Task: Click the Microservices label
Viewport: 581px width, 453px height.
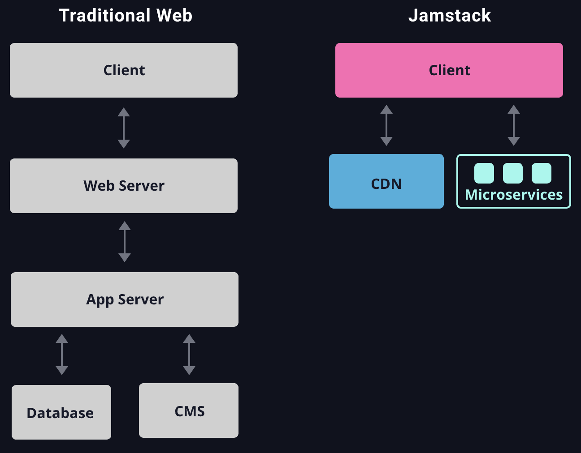Action: [x=514, y=195]
